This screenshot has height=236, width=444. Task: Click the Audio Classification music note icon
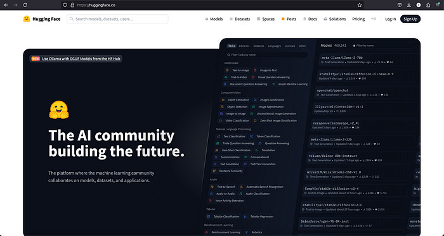click(x=241, y=194)
